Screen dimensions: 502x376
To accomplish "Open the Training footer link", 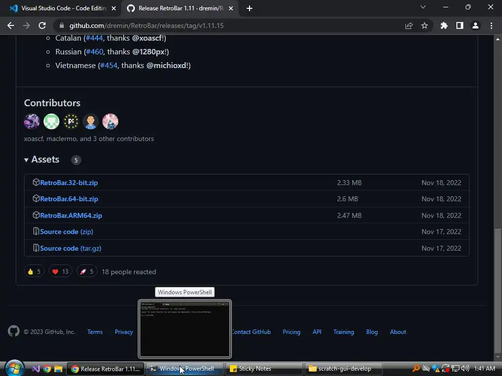I will pyautogui.click(x=344, y=332).
